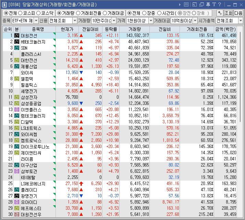
Task: Select the 장후 radio button
Action: click(x=194, y=13)
